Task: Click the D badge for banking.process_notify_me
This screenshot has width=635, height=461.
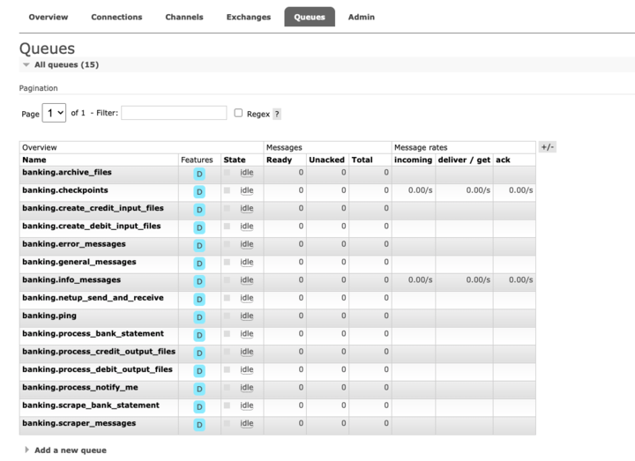Action: [x=199, y=389]
